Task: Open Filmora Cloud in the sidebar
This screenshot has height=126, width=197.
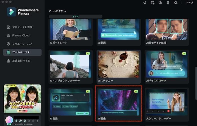Action: pos(22,36)
